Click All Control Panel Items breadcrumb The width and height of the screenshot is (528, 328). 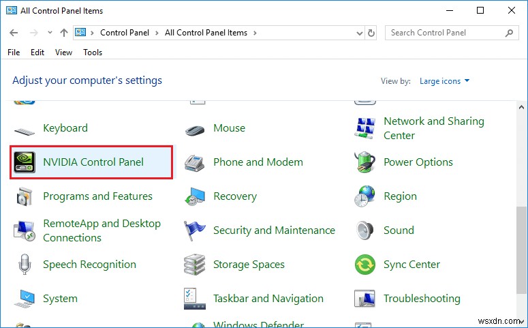(206, 33)
